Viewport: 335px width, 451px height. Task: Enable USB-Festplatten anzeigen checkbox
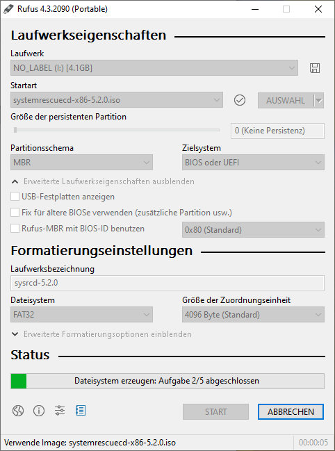(x=15, y=197)
